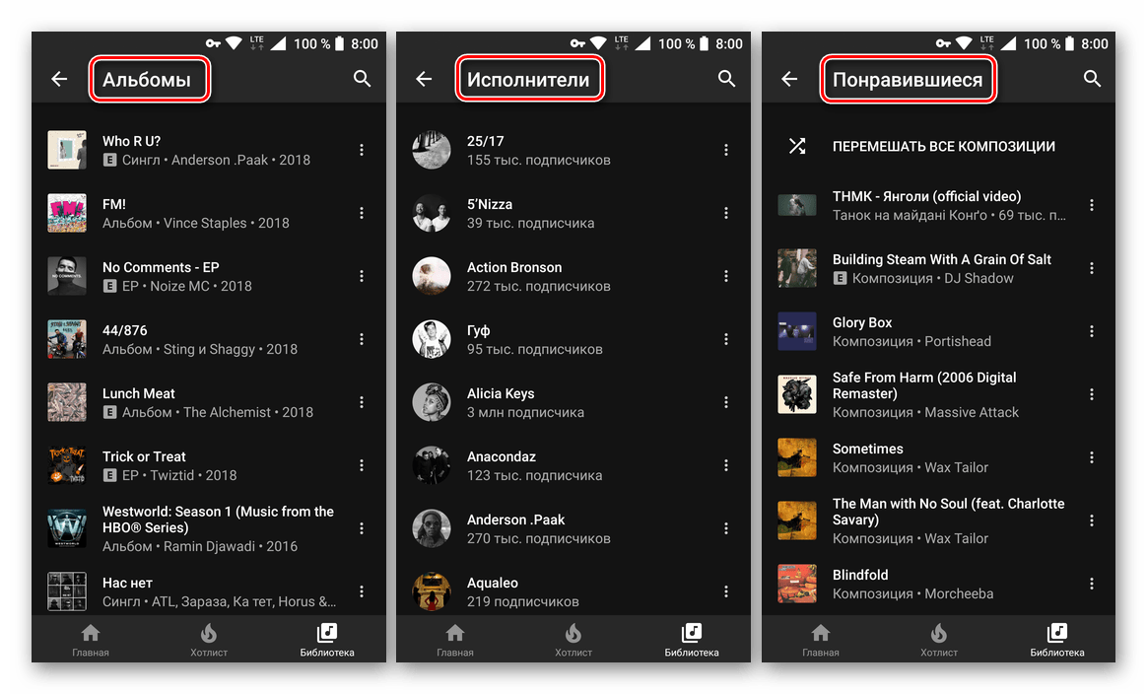The width and height of the screenshot is (1147, 694).
Task: Open search on the Исполнители screen
Action: (x=726, y=78)
